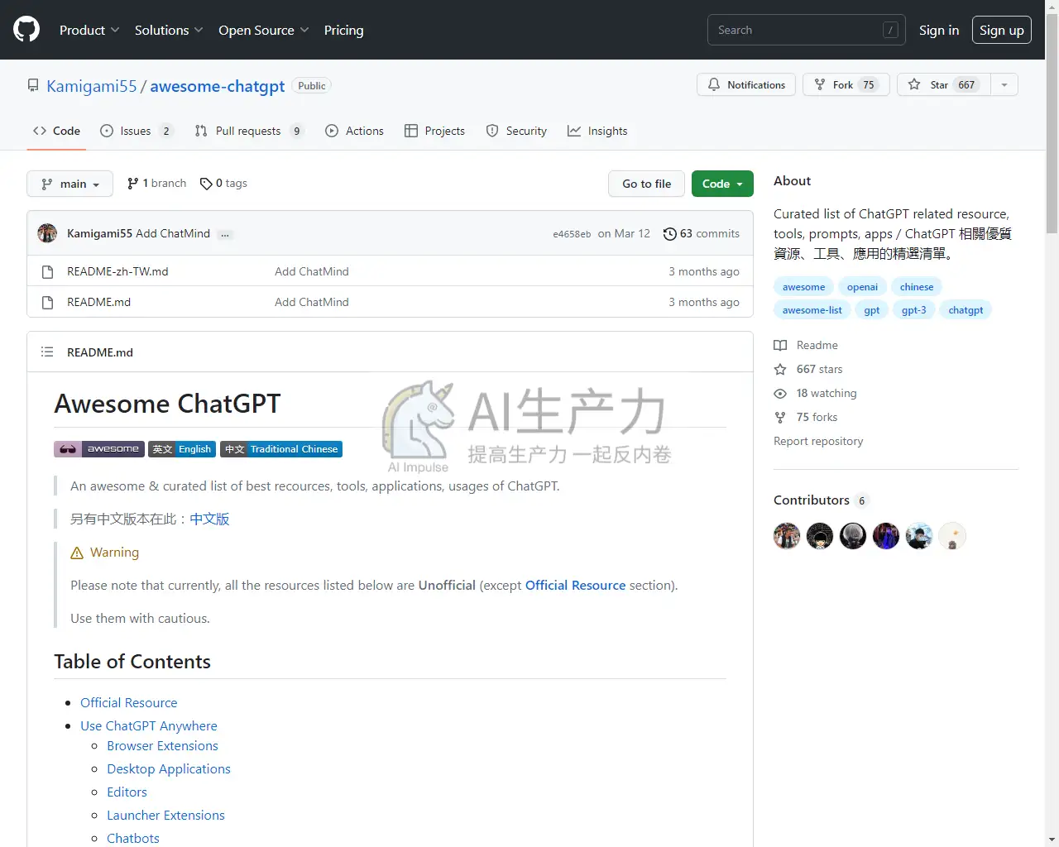The width and height of the screenshot is (1059, 847).
Task: Click README-zh-TW.md file icon
Action: click(x=47, y=271)
